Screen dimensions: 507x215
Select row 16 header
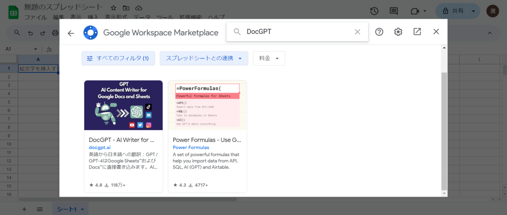pos(9,194)
